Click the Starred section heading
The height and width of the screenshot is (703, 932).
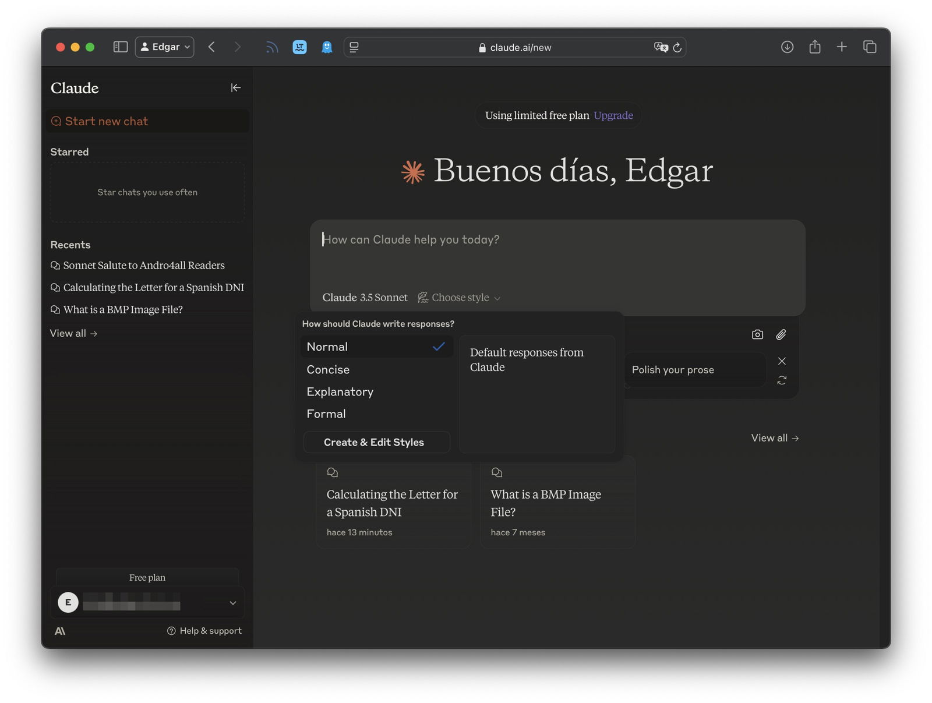click(x=69, y=152)
